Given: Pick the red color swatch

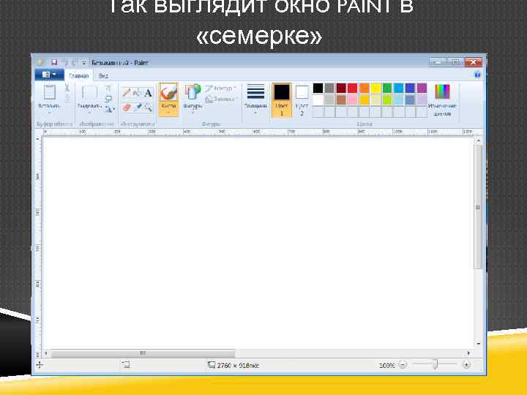Looking at the screenshot, I should (353, 88).
